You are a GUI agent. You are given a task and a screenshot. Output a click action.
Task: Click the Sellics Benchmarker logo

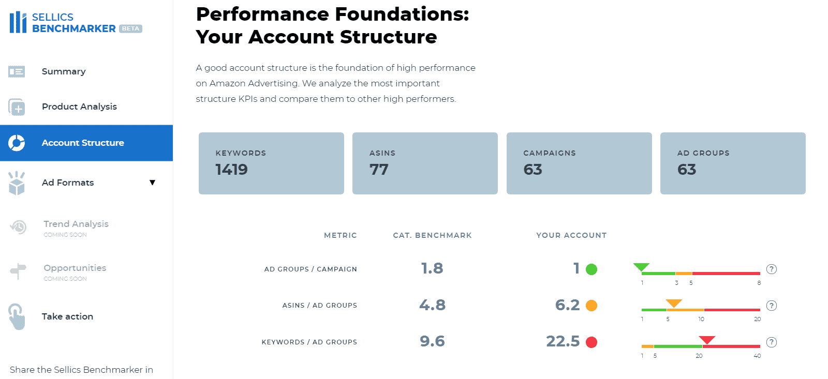pyautogui.click(x=76, y=23)
